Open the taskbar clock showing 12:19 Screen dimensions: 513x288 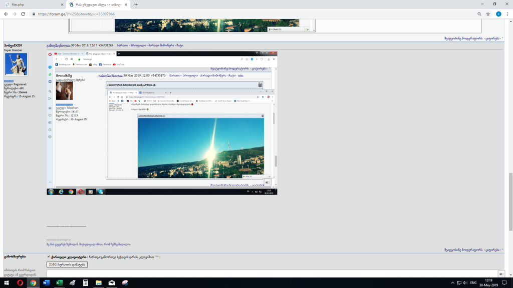[x=488, y=283]
